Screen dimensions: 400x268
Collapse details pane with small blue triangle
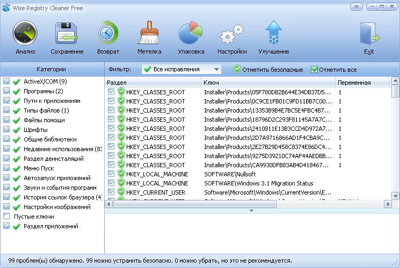(x=251, y=211)
